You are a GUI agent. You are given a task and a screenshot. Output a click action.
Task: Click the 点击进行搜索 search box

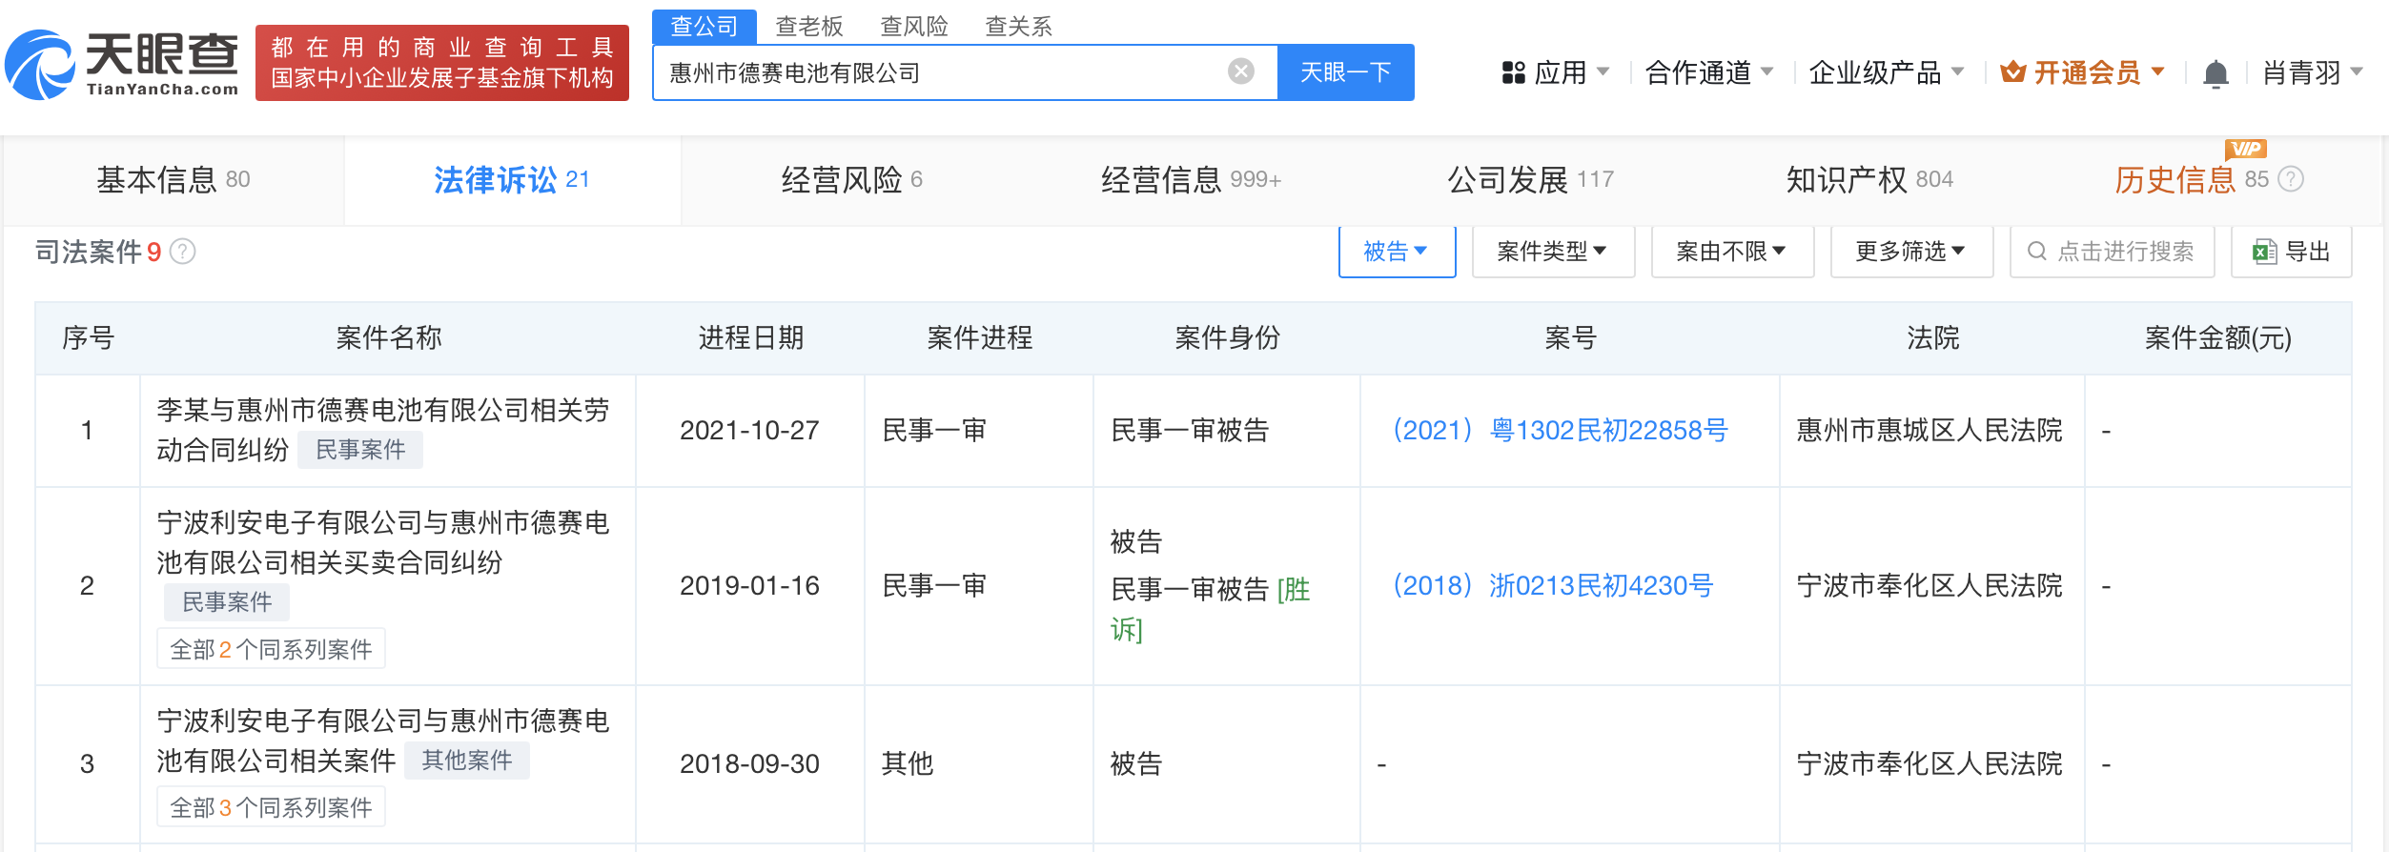coord(2112,252)
